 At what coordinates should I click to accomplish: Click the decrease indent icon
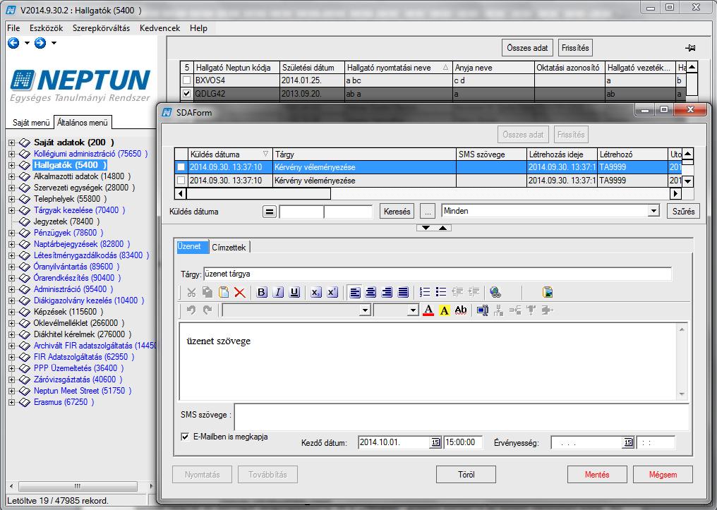click(457, 293)
